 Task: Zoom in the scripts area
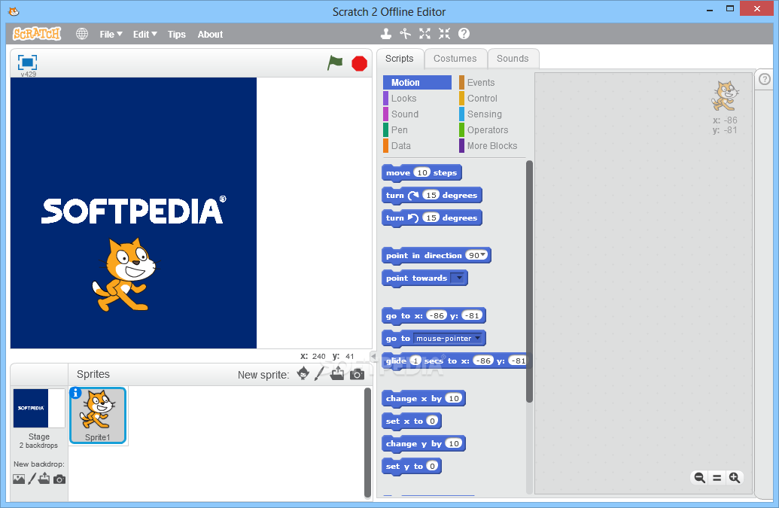coord(735,478)
